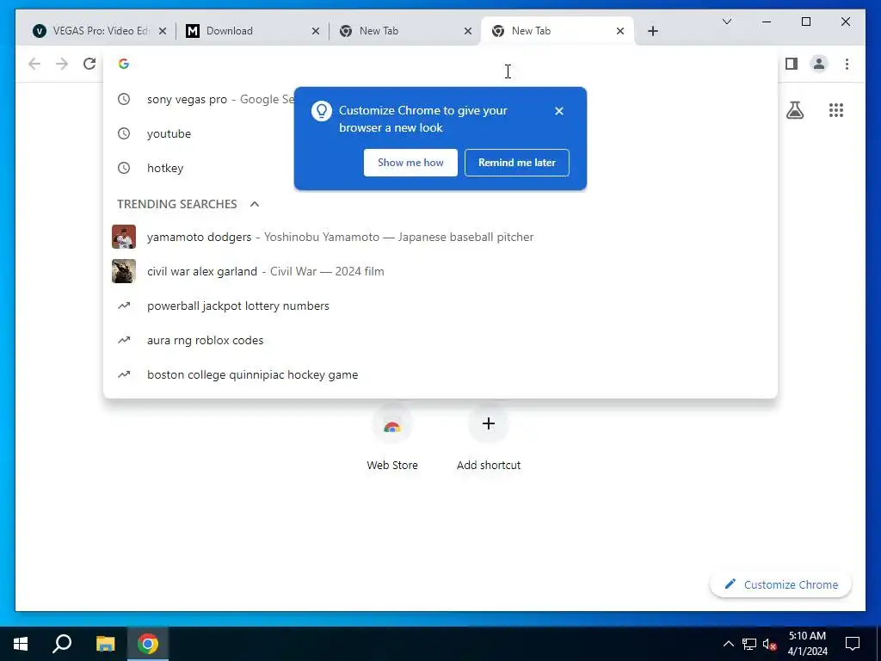This screenshot has height=661, width=881.
Task: Click the browser forward arrow
Action: tap(62, 64)
